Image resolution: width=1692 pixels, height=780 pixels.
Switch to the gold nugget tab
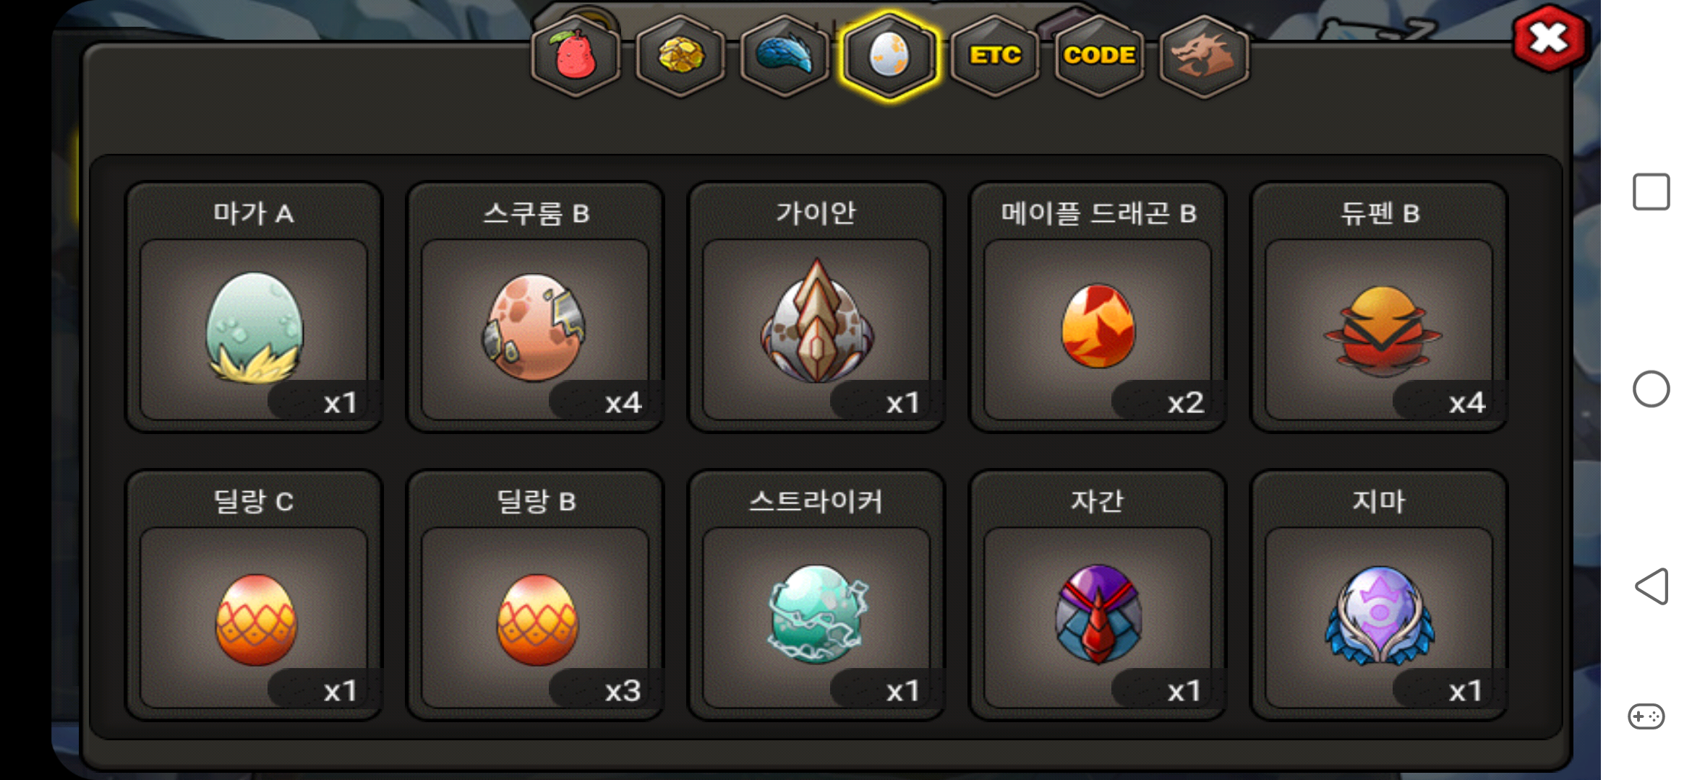(680, 56)
